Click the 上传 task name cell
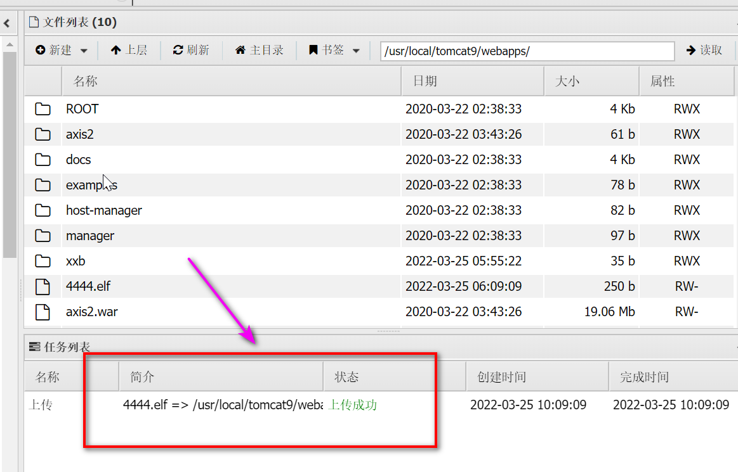 point(41,405)
